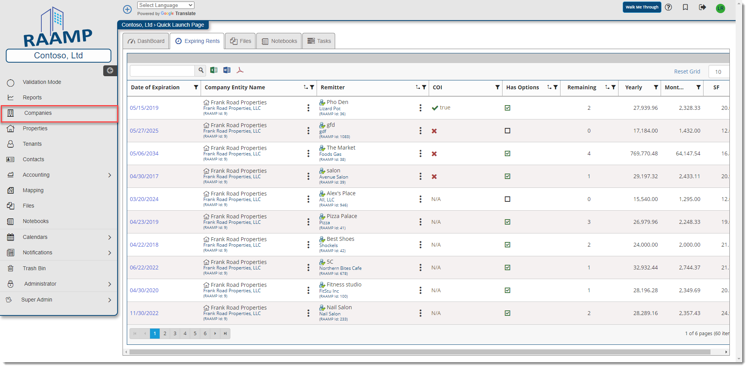748x368 pixels.
Task: Switch to the Tasks tab
Action: click(x=319, y=41)
